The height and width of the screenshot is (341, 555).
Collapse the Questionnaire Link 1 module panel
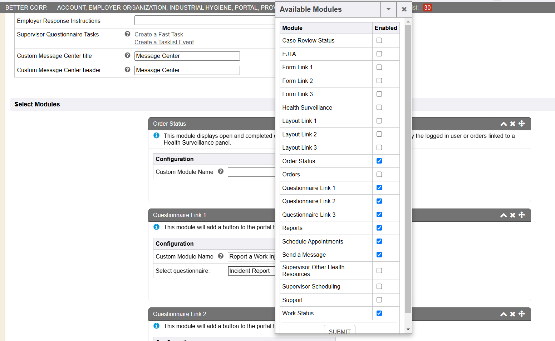(x=504, y=215)
